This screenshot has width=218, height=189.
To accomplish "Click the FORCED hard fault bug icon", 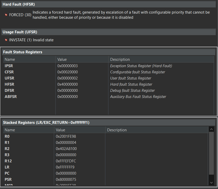I will pyautogui.click(x=6, y=15).
